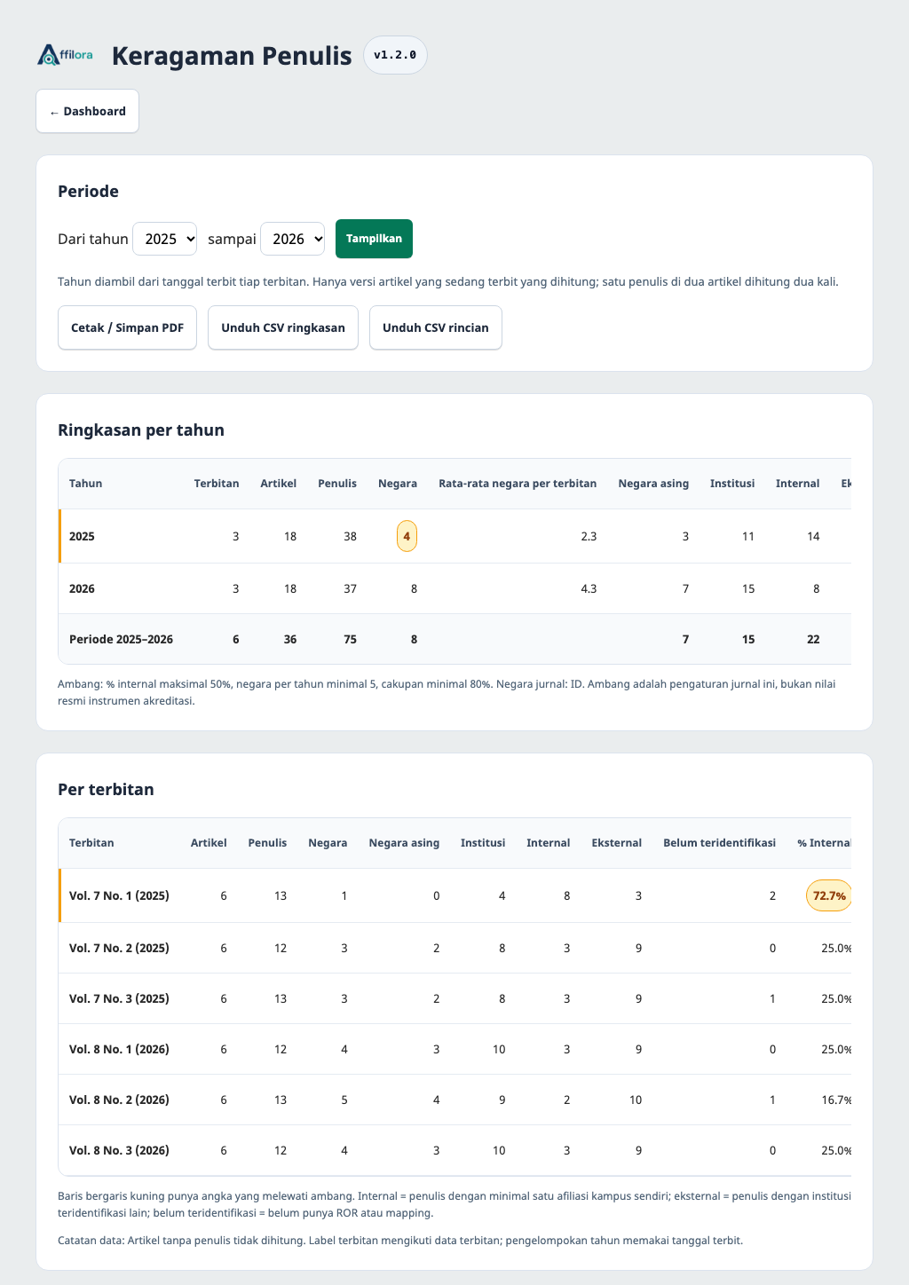
Task: Click the Penulis value 38 for 2025
Action: click(x=350, y=536)
